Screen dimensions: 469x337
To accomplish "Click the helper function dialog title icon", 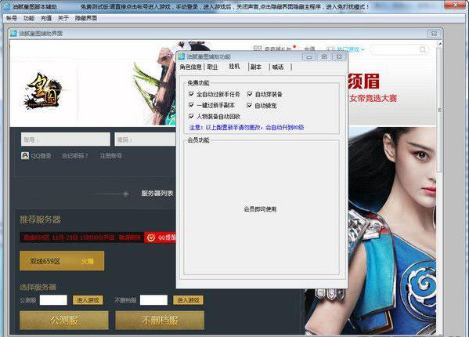I will (182, 56).
